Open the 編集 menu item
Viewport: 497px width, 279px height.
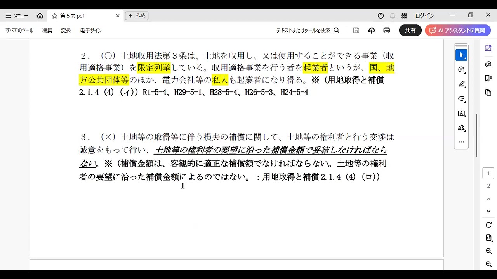click(47, 30)
